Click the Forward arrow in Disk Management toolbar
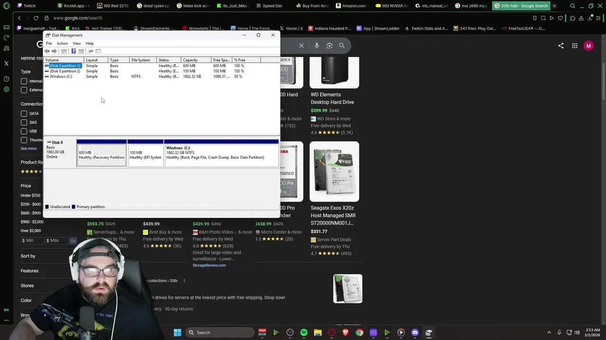This screenshot has height=340, width=606. point(54,51)
